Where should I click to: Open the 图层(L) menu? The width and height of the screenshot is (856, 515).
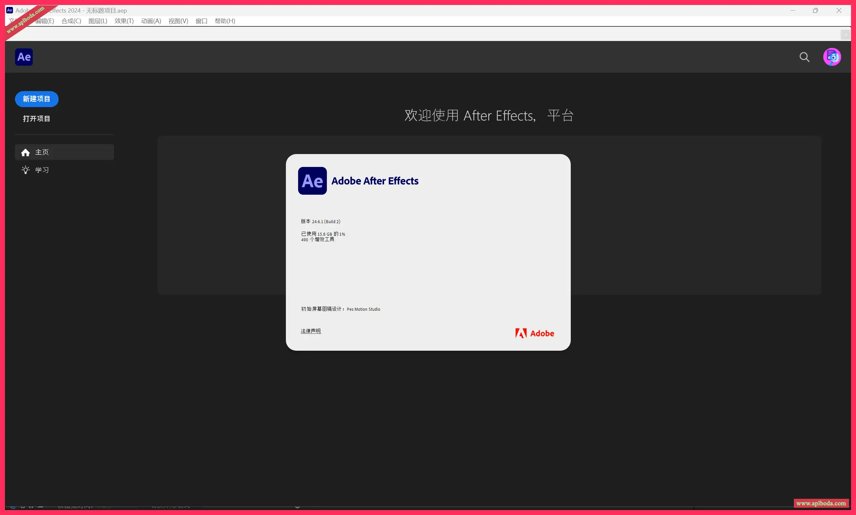click(98, 21)
